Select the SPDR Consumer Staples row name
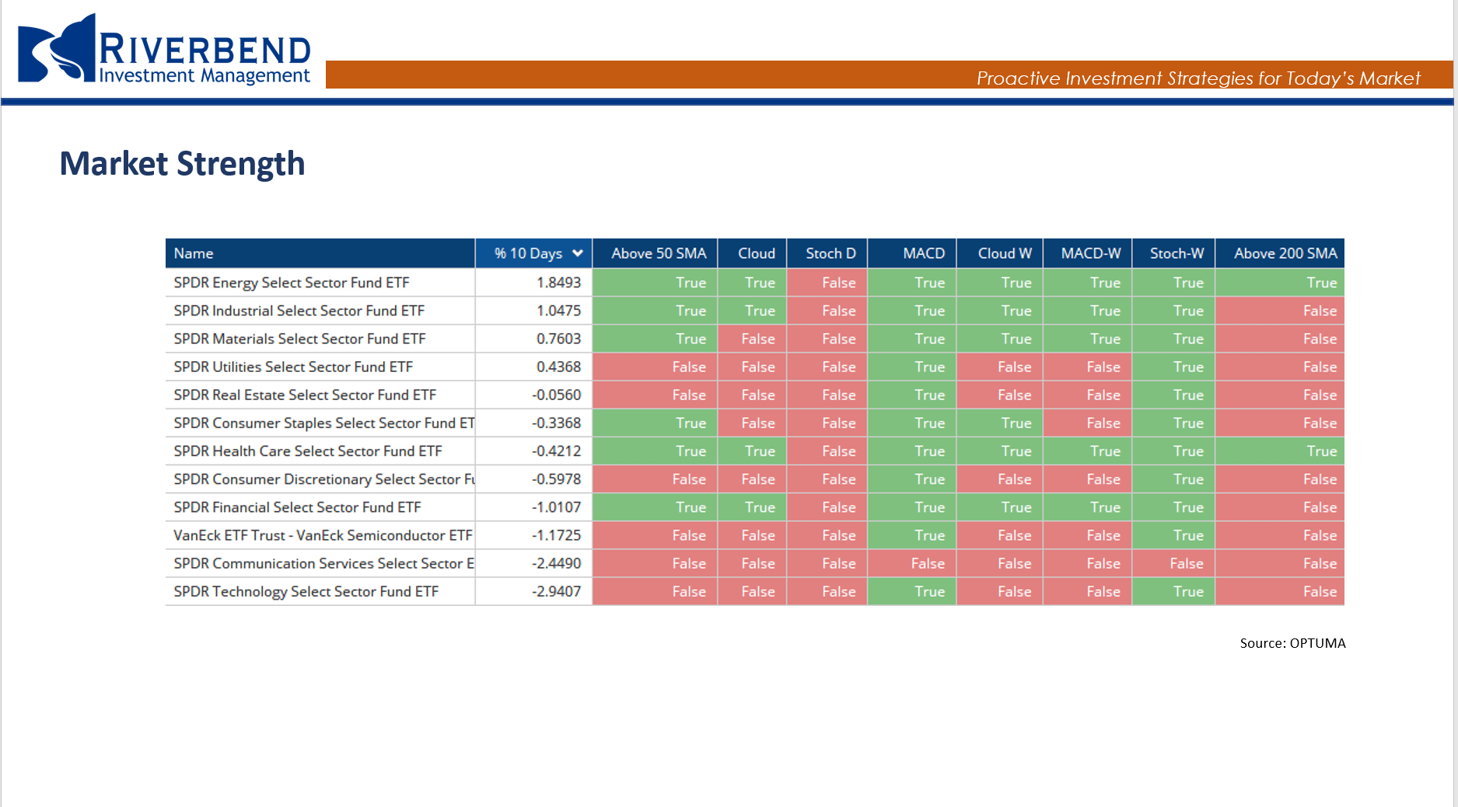Viewport: 1458px width, 807px height. tap(323, 423)
